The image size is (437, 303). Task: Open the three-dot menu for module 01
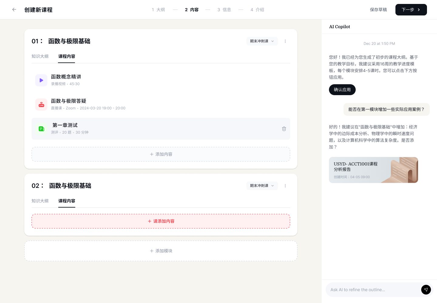point(285,41)
